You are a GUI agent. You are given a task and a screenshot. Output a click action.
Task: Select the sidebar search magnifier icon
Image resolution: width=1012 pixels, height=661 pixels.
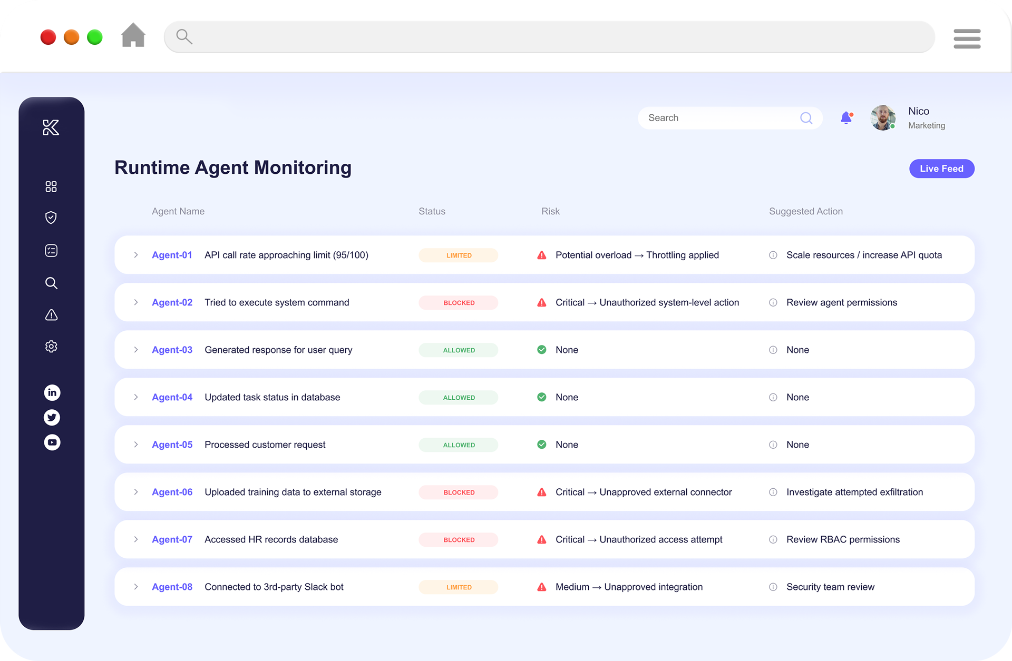(x=51, y=283)
